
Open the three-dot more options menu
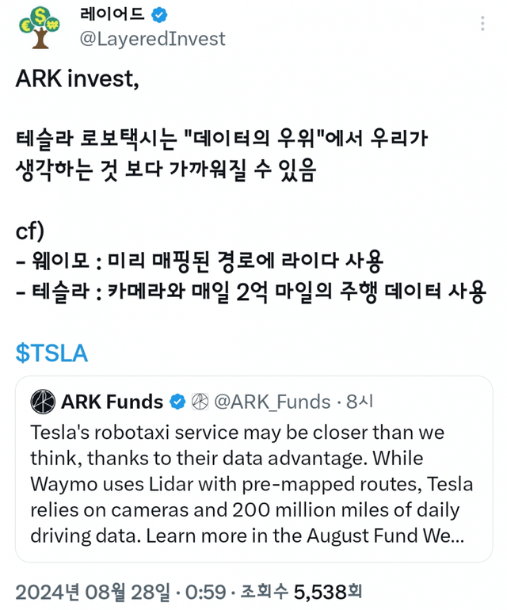coord(483,25)
